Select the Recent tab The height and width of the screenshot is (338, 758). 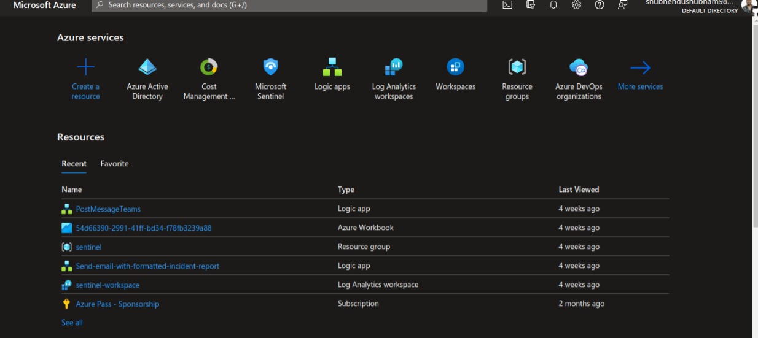pos(74,164)
